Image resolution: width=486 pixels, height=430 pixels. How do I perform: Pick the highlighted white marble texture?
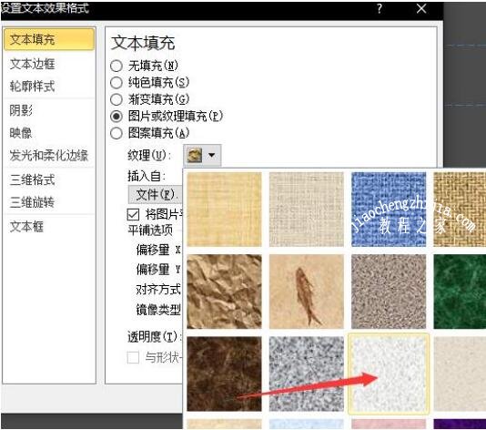coord(389,374)
